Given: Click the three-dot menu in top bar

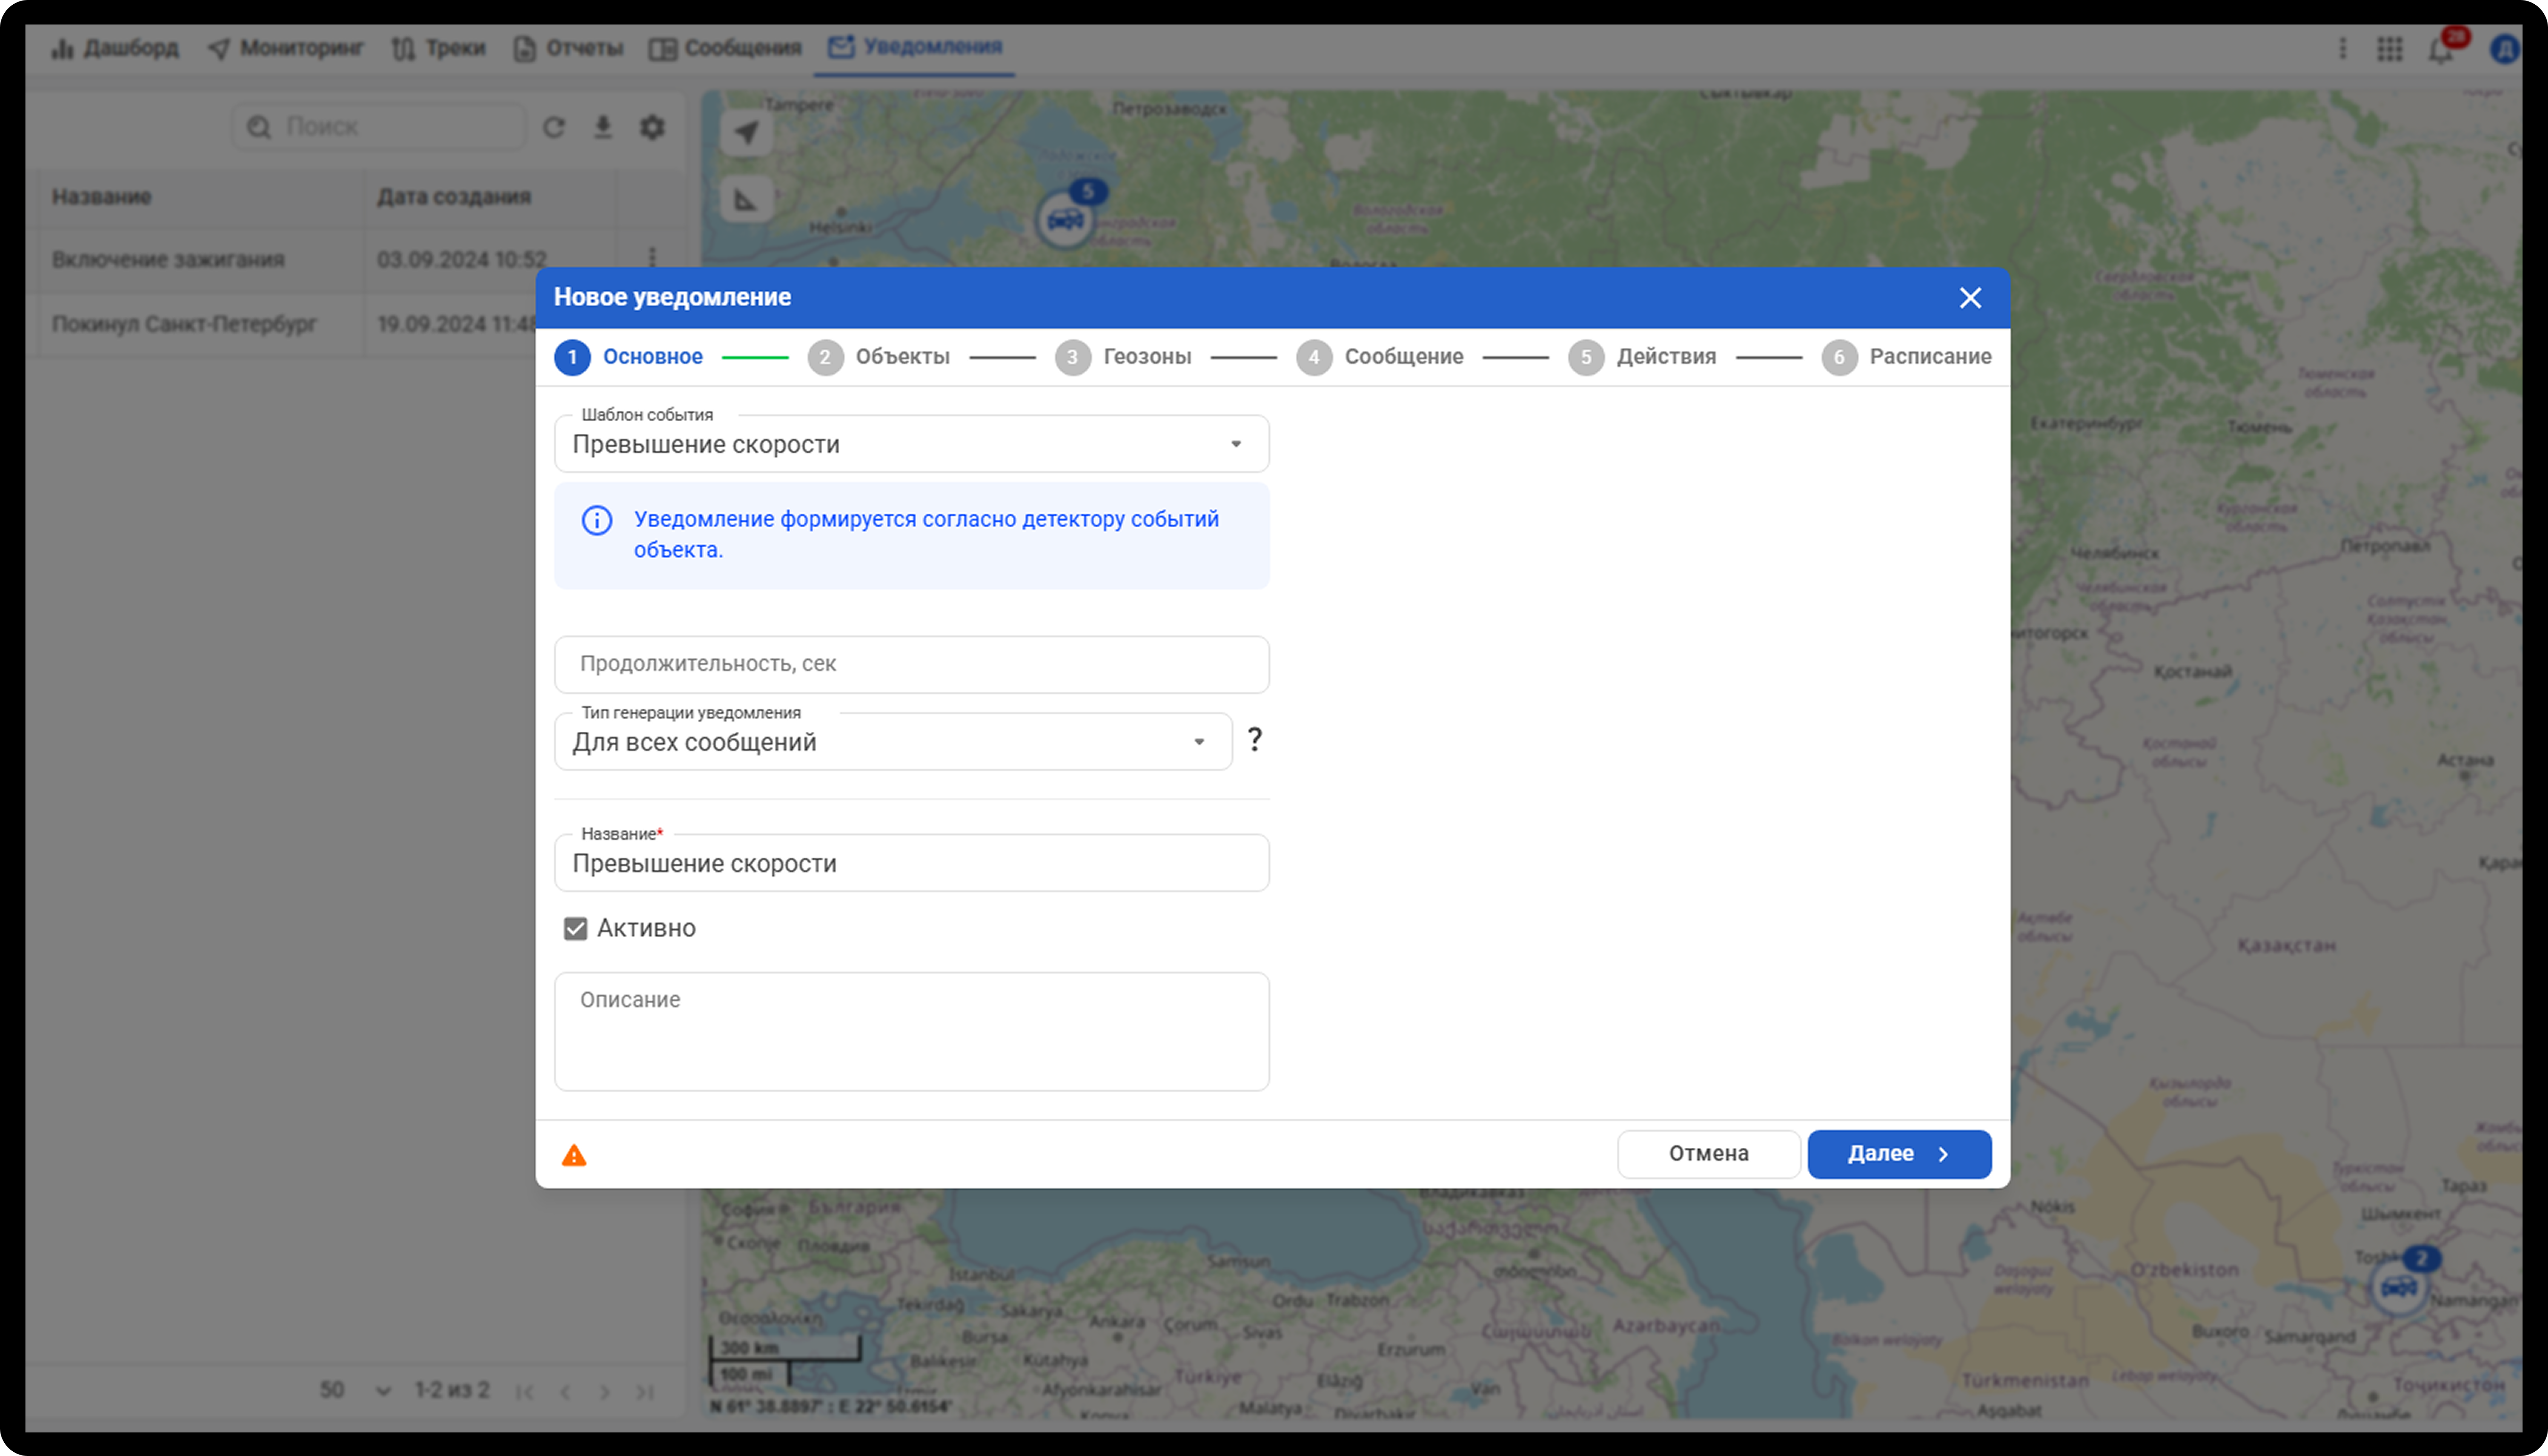Looking at the screenshot, I should pyautogui.click(x=2342, y=48).
